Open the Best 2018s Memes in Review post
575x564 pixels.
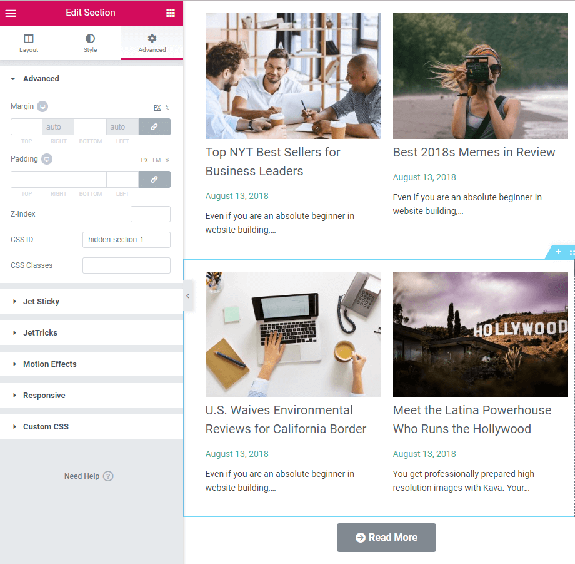(474, 152)
